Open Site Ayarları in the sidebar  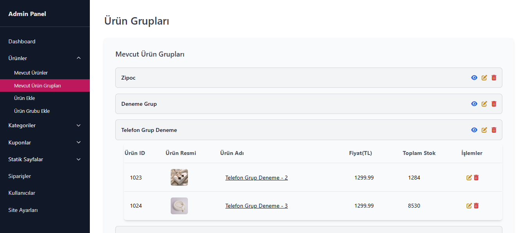[23, 210]
